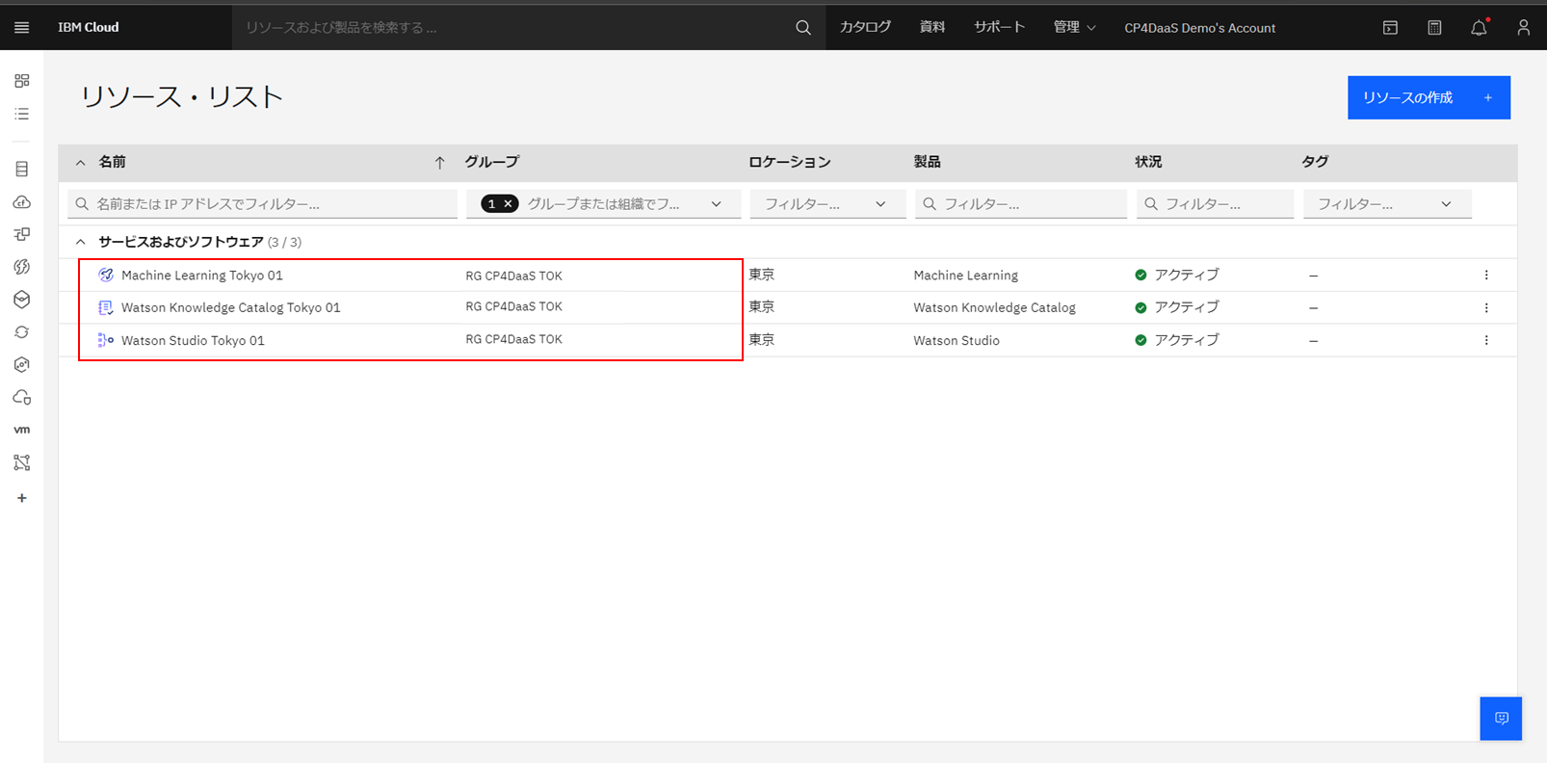Open the hexagon cube sidebar icon
This screenshot has width=1547, height=763.
[22, 300]
